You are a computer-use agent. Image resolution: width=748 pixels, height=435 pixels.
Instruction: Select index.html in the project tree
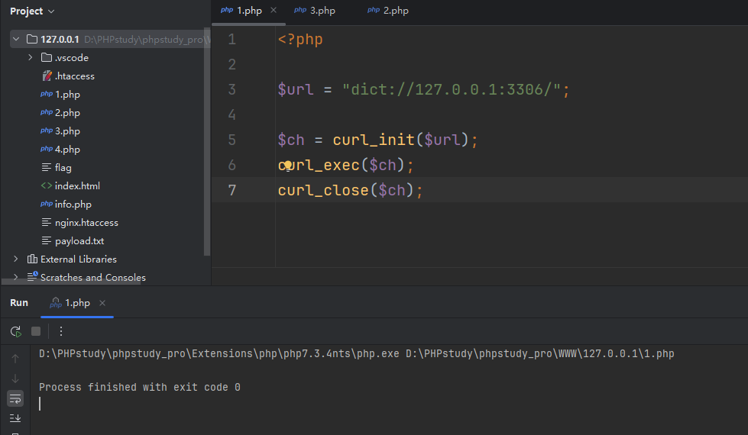(x=76, y=186)
